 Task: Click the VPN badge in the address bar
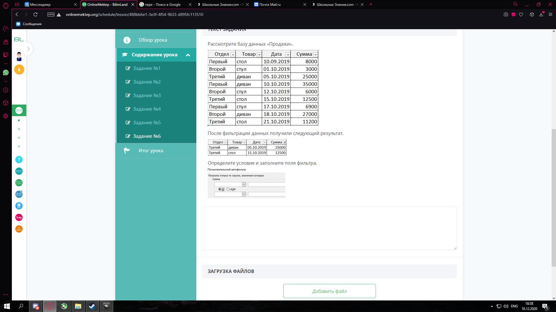coord(51,14)
